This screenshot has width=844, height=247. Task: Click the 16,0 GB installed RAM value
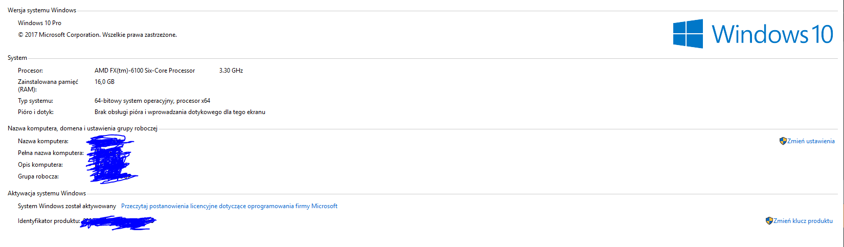click(x=104, y=82)
